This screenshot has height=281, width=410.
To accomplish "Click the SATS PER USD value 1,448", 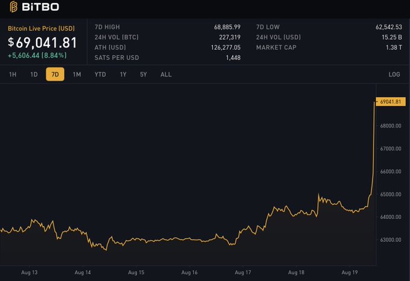I will click(x=233, y=58).
